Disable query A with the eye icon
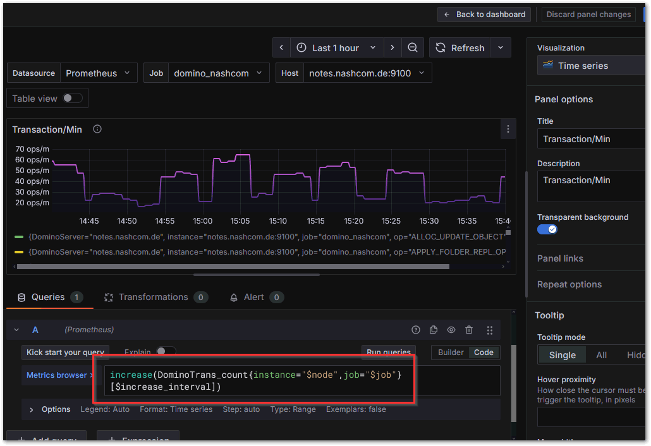Viewport: 651px width, 446px height. 451,330
